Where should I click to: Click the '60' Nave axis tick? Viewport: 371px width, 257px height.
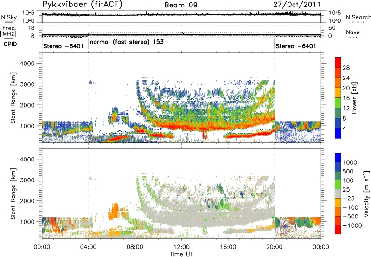(x=332, y=28)
